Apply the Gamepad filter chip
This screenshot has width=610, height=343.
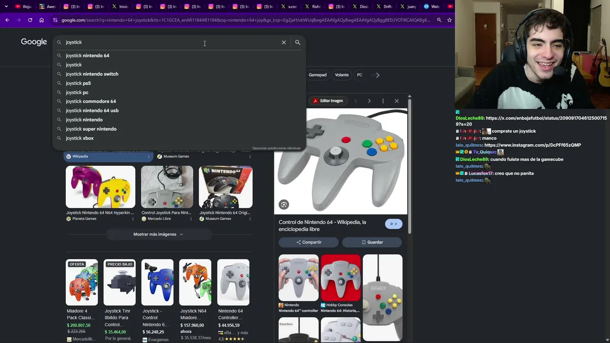tap(317, 75)
